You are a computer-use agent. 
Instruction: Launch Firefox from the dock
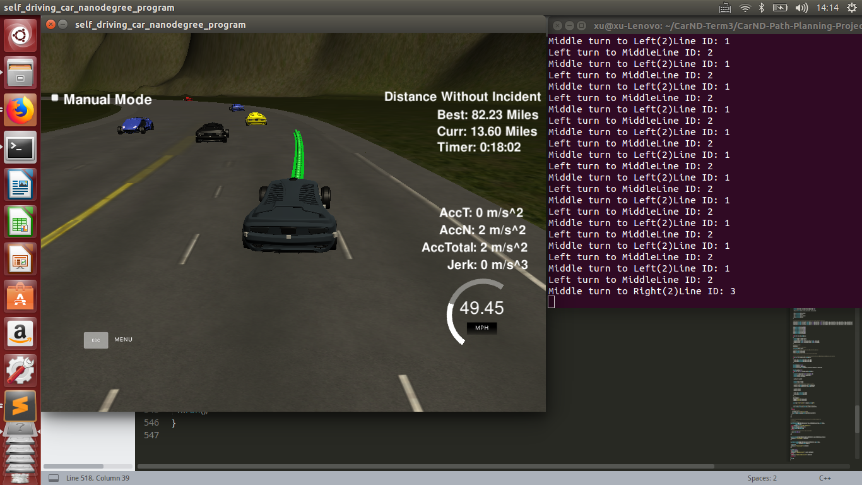[21, 110]
